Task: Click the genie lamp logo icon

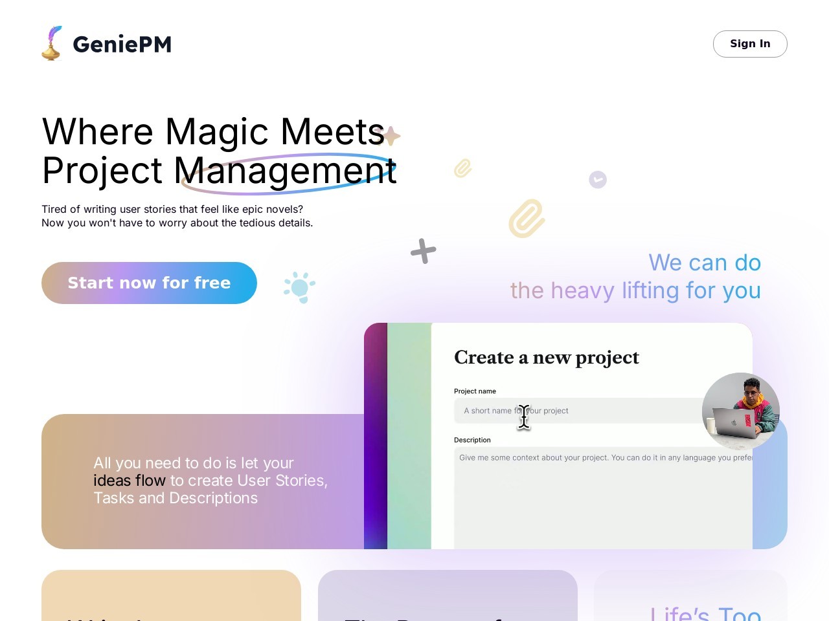Action: point(52,43)
